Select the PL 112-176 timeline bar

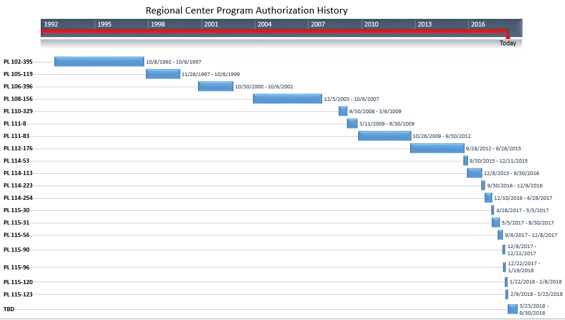click(x=437, y=148)
